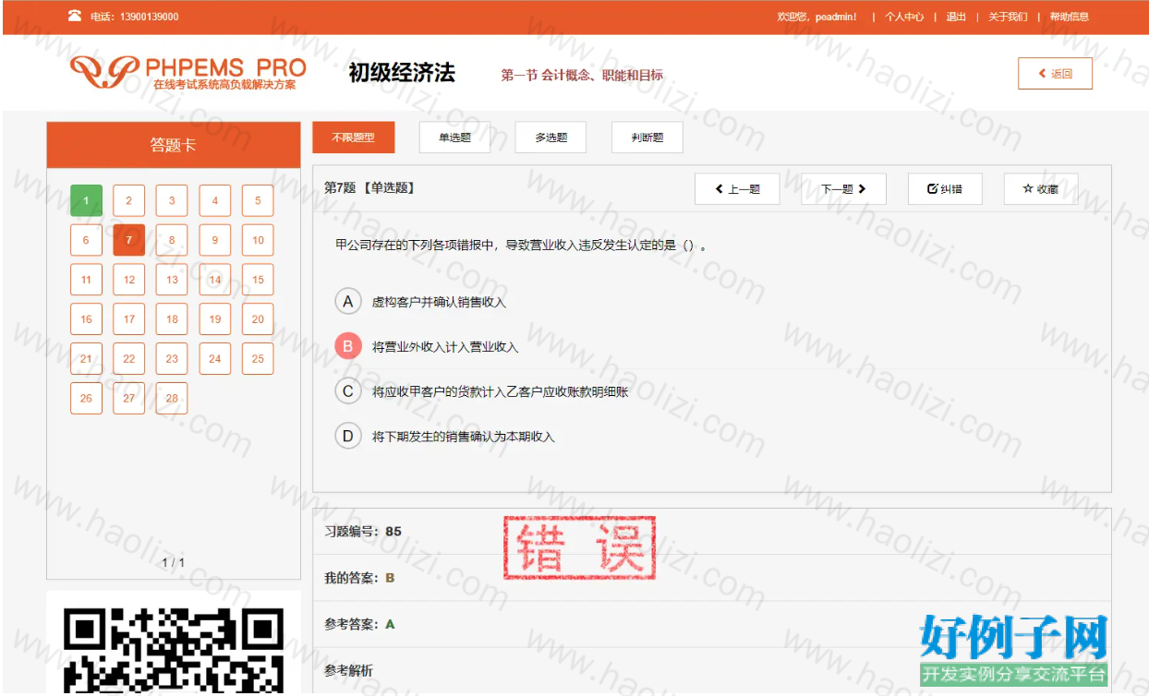Jump to question 17 on answer card
Viewport: 1149px width, 696px height.
(x=129, y=319)
